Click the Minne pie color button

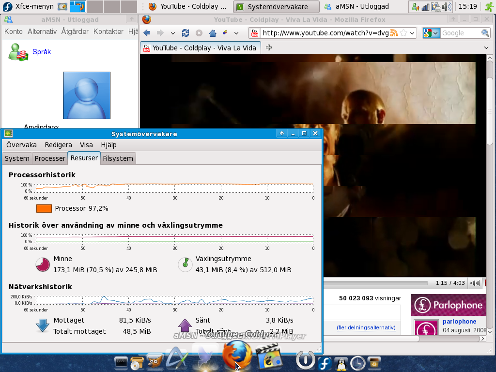tap(43, 264)
